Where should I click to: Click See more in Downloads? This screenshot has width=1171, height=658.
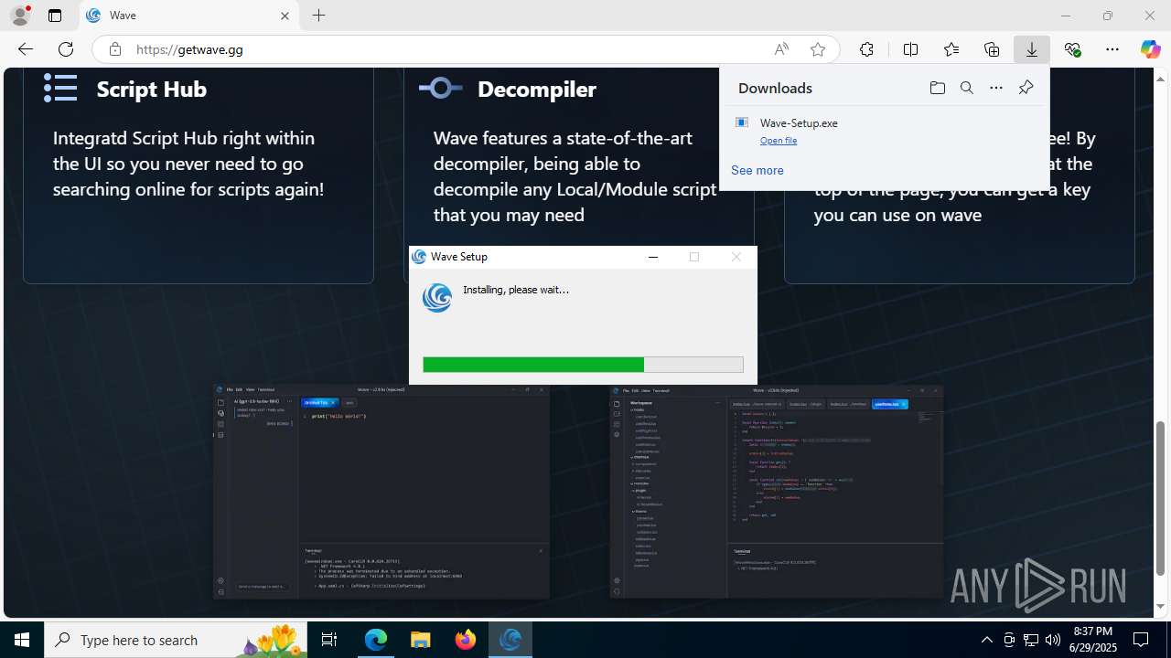coord(757,170)
